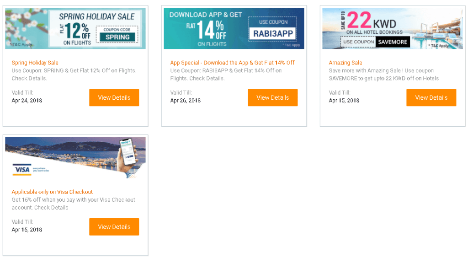Click View Details for App Special offer
This screenshot has height=258, width=468.
coord(272,97)
